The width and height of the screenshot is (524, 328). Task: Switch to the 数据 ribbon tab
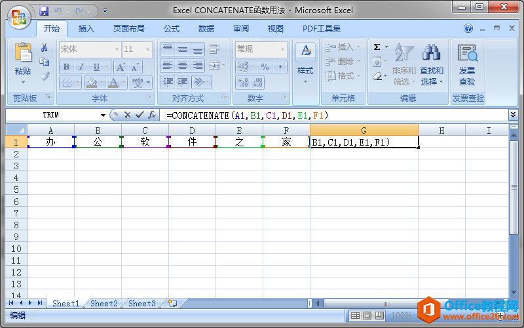click(206, 29)
